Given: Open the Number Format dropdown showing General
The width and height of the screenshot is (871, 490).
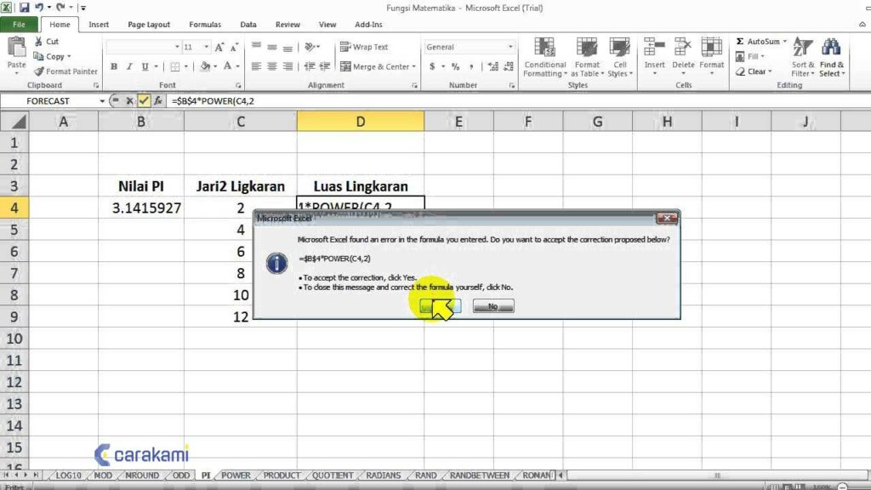Looking at the screenshot, I should (x=510, y=46).
